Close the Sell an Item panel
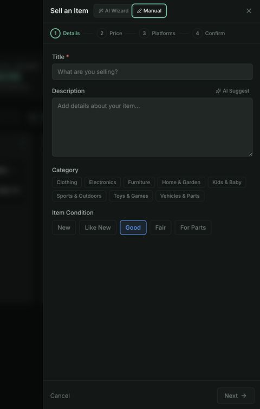The image size is (260, 409). point(249,11)
